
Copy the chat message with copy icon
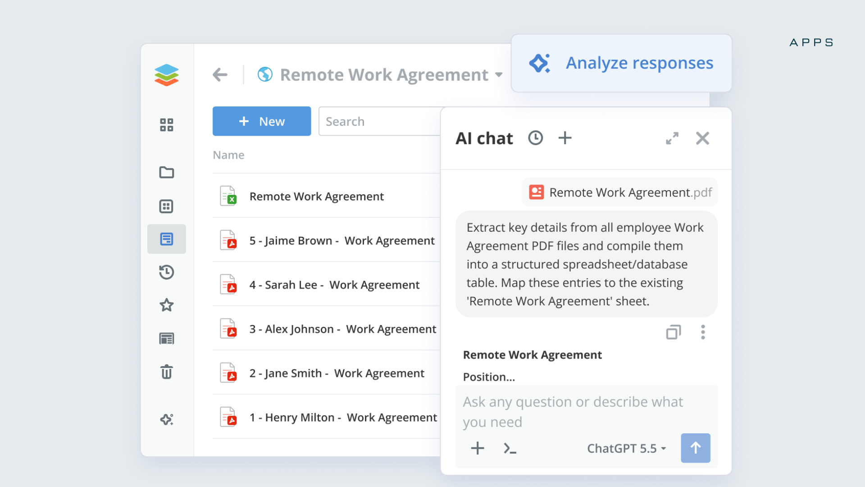[674, 332]
